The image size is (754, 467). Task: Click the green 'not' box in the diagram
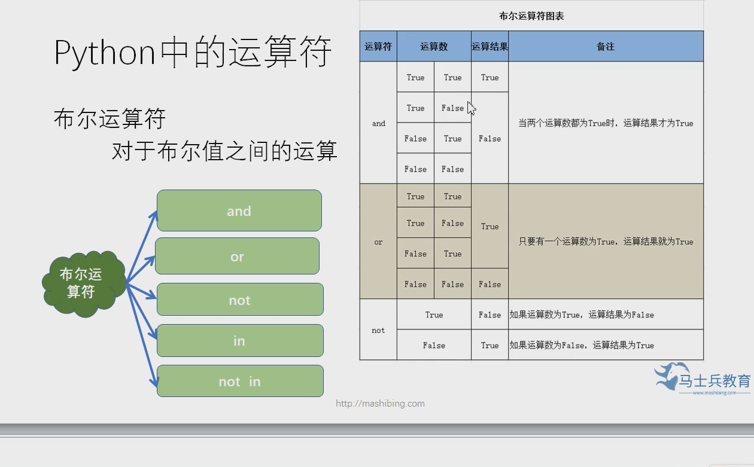click(240, 300)
